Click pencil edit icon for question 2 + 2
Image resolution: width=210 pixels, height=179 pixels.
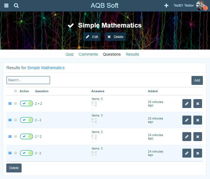point(187,104)
